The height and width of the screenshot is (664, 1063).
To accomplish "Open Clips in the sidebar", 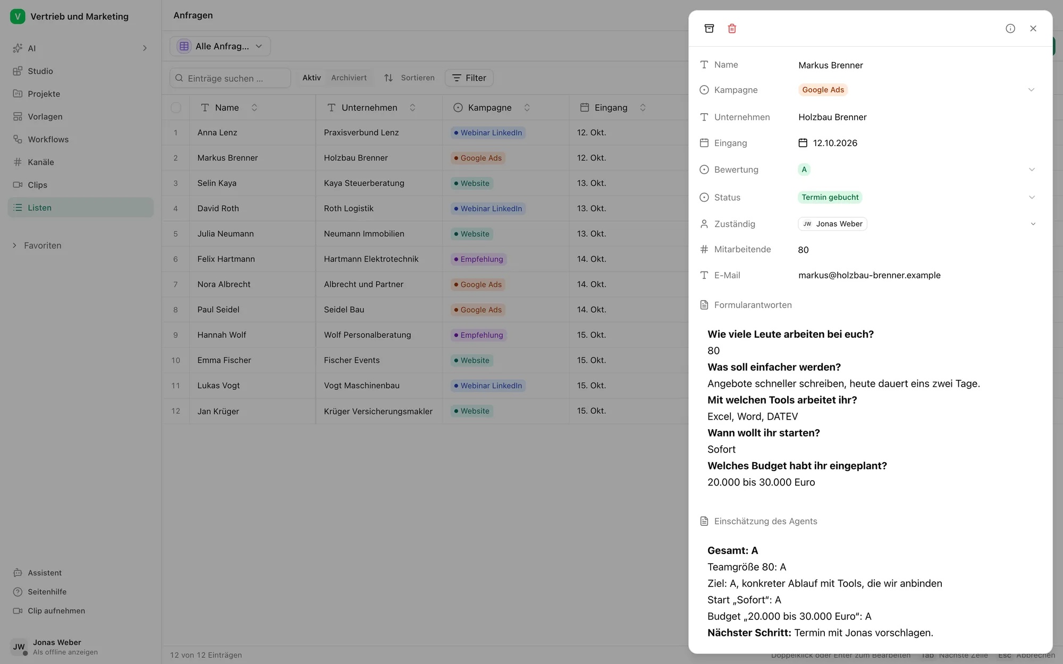I will point(80,185).
